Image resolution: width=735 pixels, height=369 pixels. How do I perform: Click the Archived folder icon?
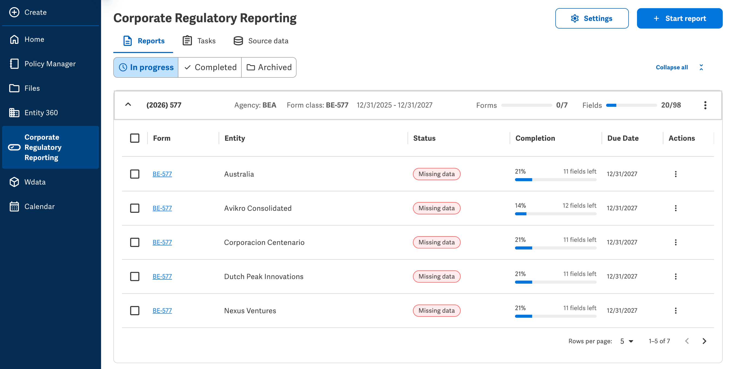pyautogui.click(x=251, y=67)
